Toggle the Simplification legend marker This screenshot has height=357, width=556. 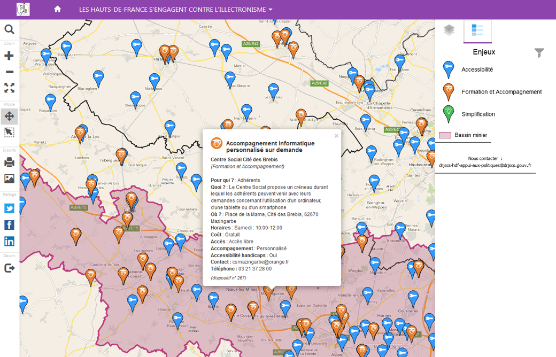448,114
